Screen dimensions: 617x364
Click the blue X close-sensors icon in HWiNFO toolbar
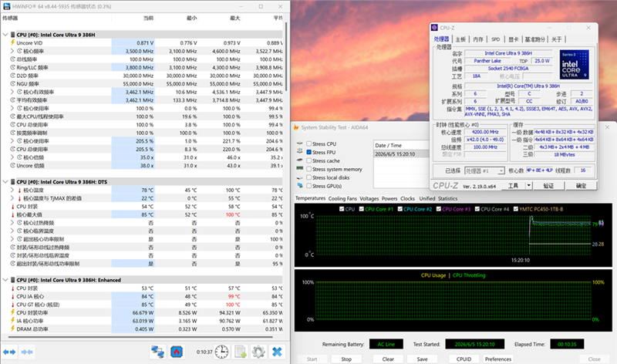pos(277,352)
